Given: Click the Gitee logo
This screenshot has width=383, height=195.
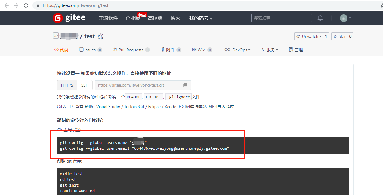Looking at the screenshot, I should click(69, 18).
